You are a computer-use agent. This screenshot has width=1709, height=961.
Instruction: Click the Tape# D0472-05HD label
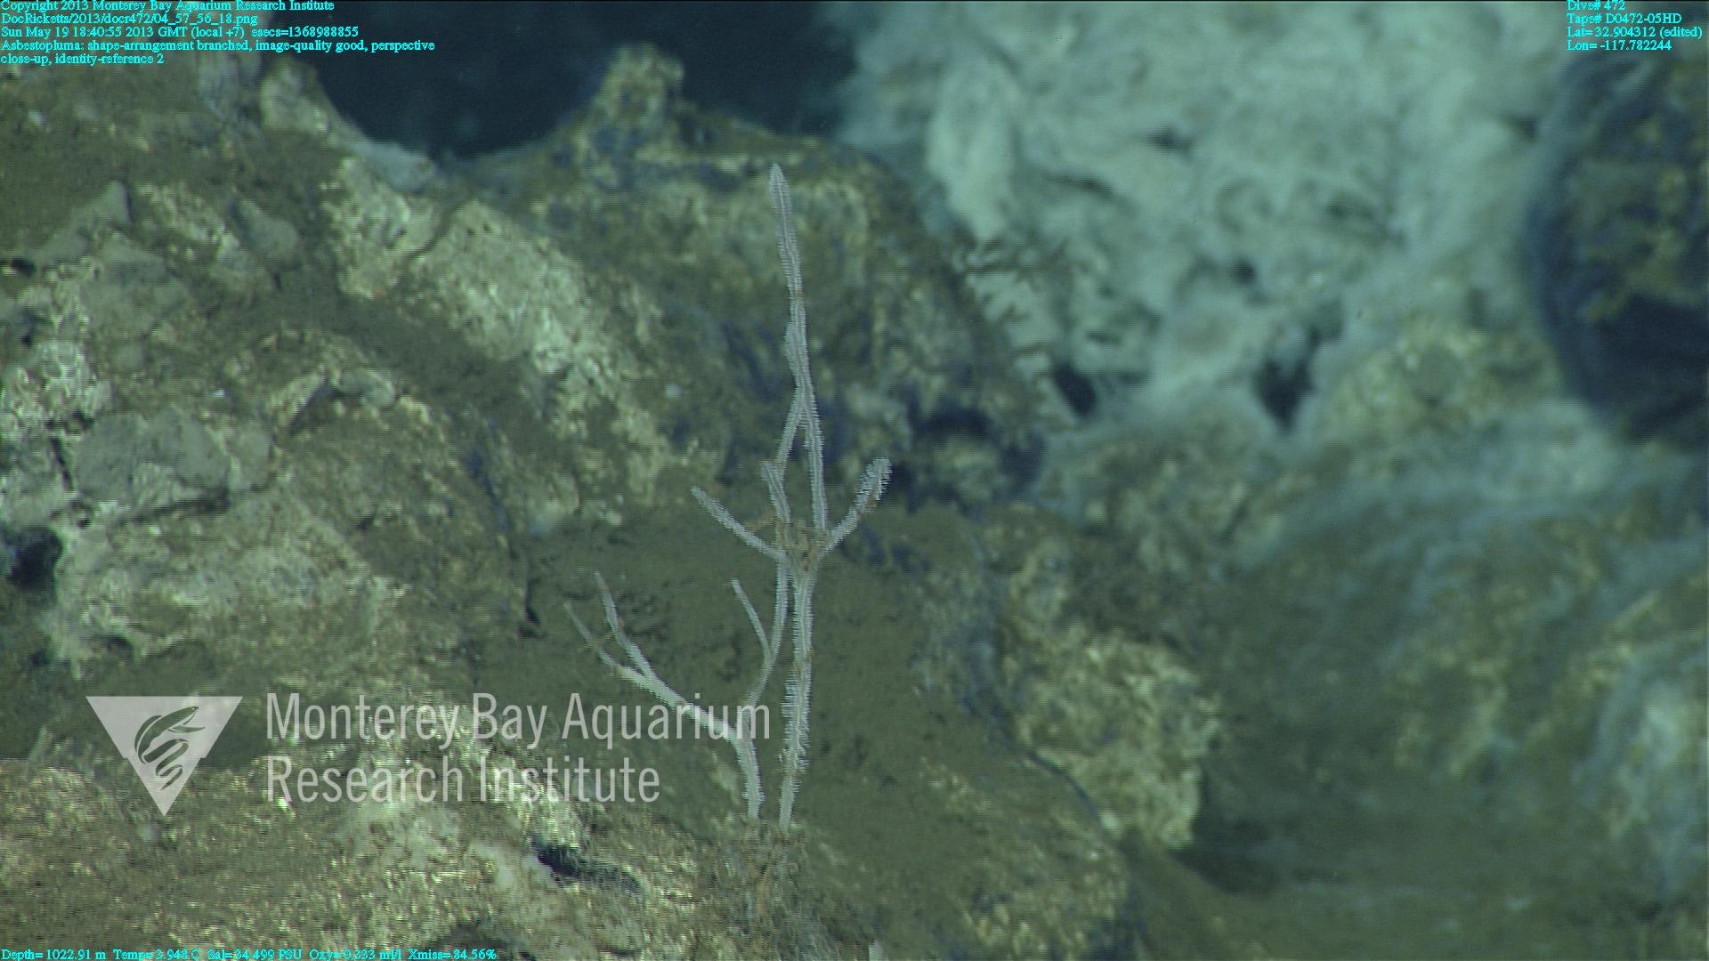tap(1624, 19)
